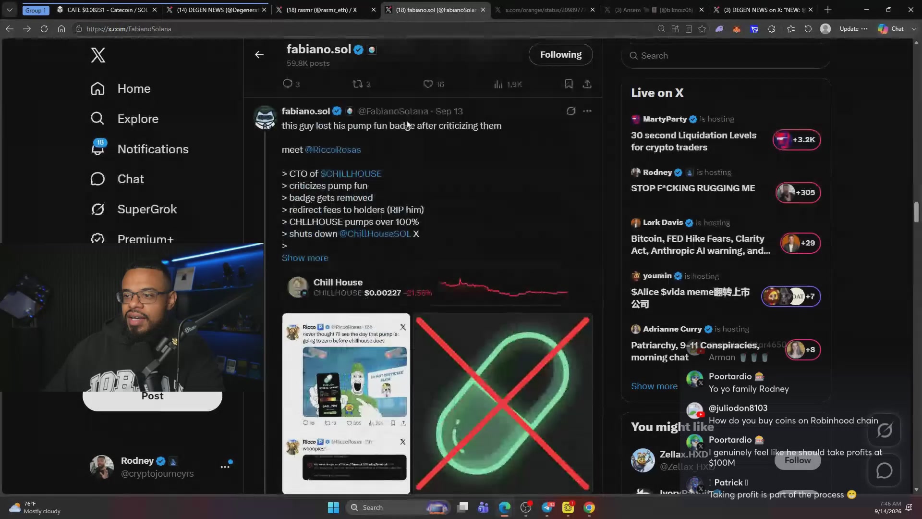Click the Following button for fabiano.sol
This screenshot has width=922, height=519.
pos(560,55)
